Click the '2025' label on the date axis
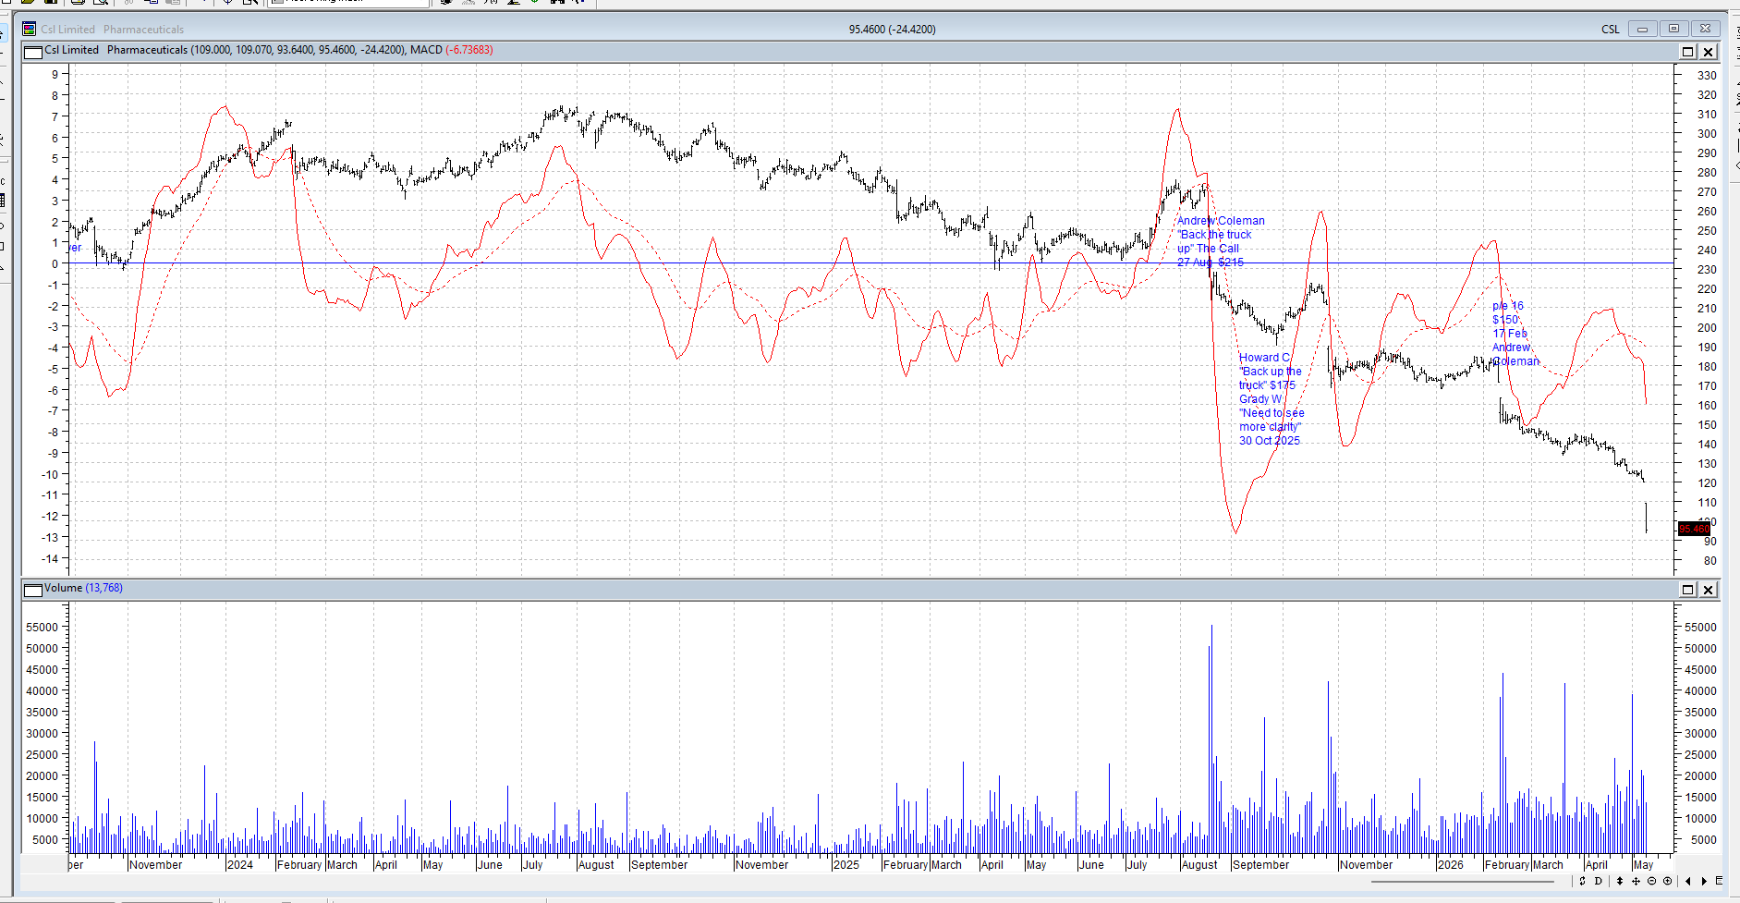Screen dimensions: 1740x903 846,865
